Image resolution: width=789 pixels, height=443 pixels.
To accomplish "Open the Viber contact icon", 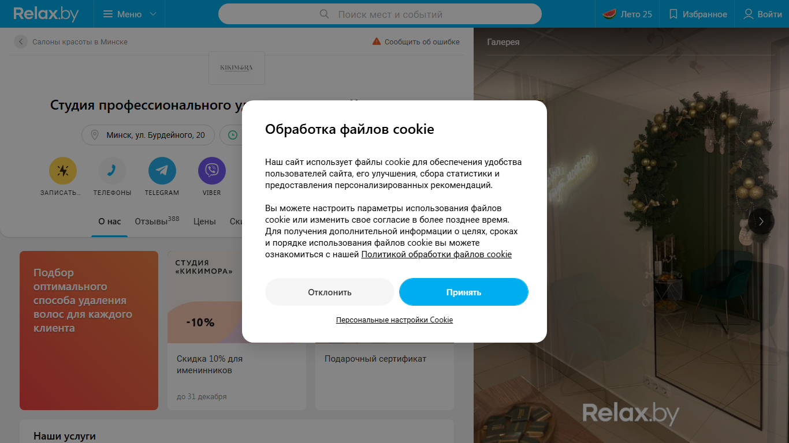I will (212, 171).
